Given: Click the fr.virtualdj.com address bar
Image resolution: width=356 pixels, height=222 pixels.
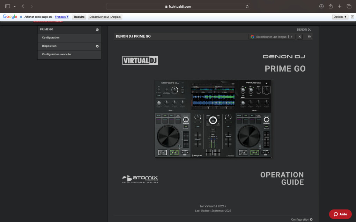Looking at the screenshot, I should [178, 6].
